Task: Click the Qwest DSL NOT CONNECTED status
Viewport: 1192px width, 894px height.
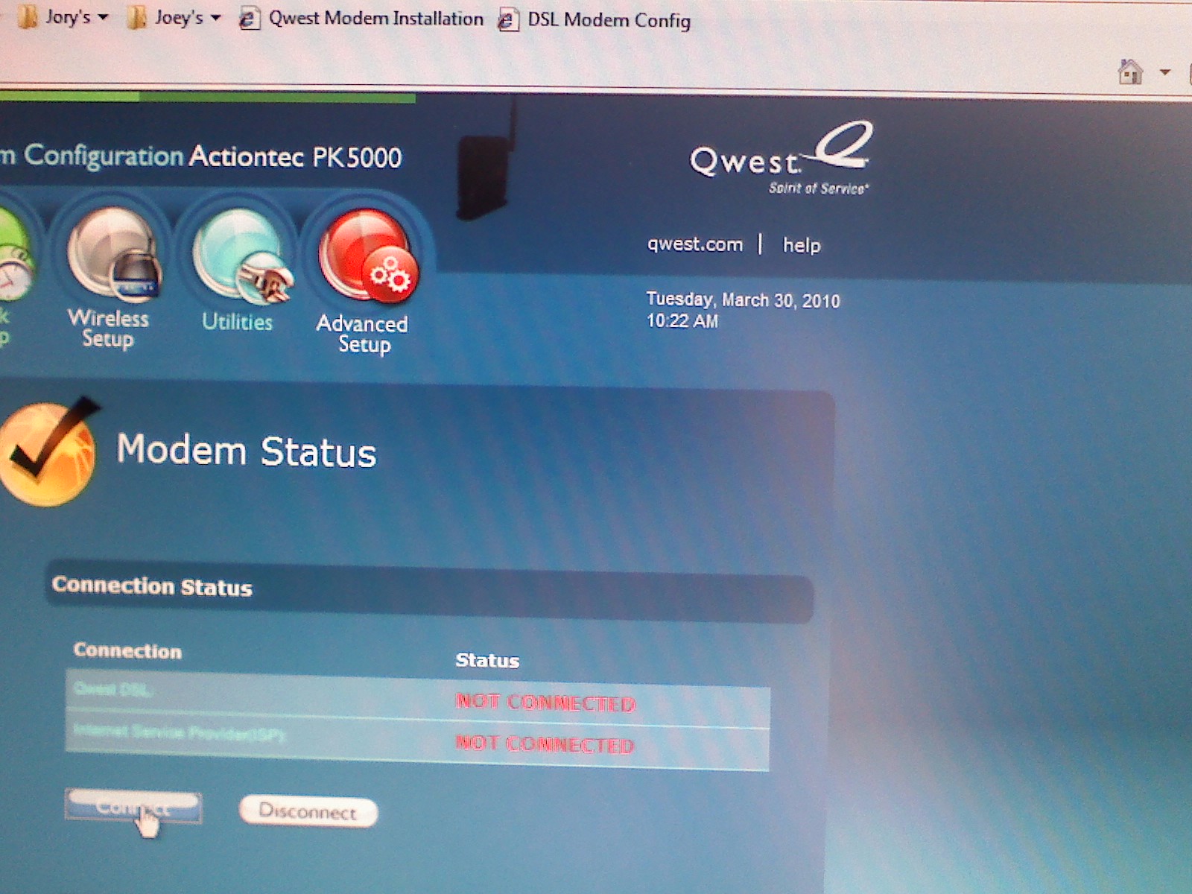Action: 545,703
